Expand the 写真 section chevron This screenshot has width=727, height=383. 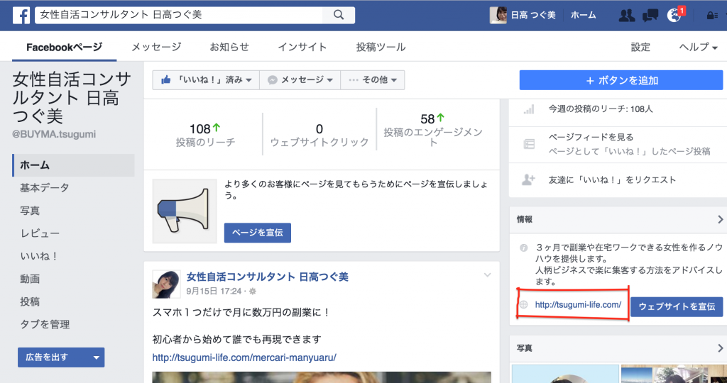tap(720, 348)
